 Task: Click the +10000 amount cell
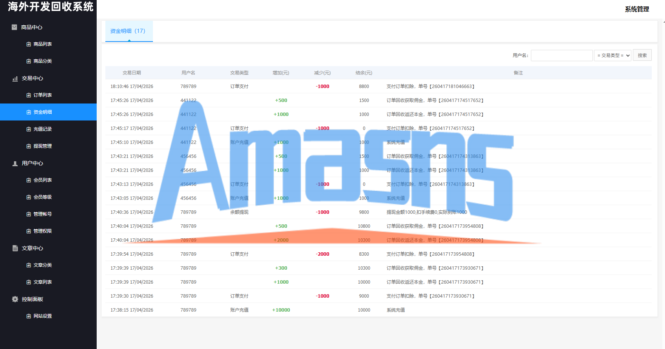(x=281, y=310)
